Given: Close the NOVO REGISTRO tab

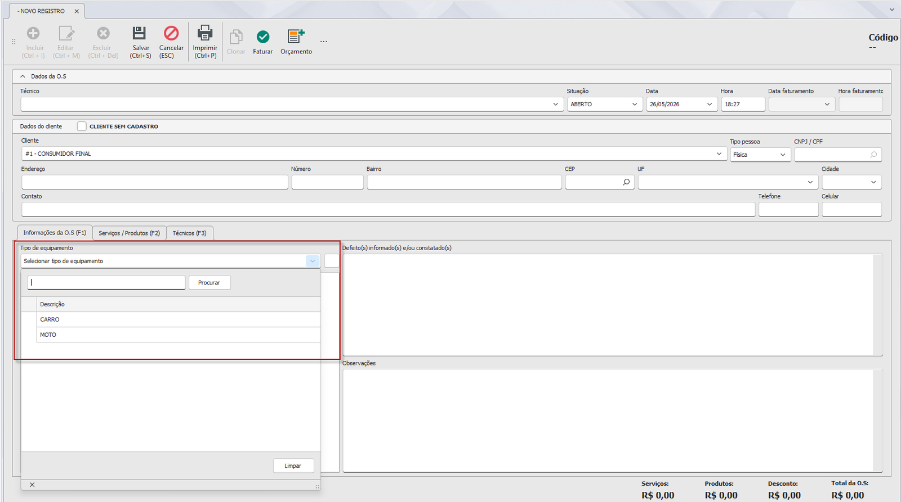Looking at the screenshot, I should 77,11.
